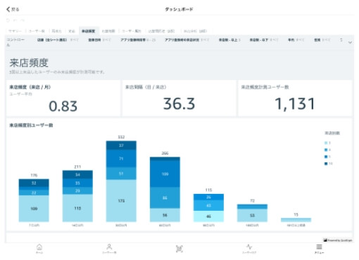Click the 来店間隔 (日 / 来店) card title
Screen dimensions: 359x260
(146, 87)
